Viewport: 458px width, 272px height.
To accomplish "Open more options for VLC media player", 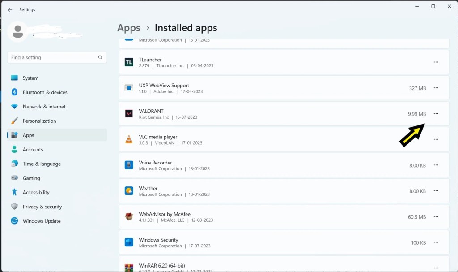I will click(436, 139).
